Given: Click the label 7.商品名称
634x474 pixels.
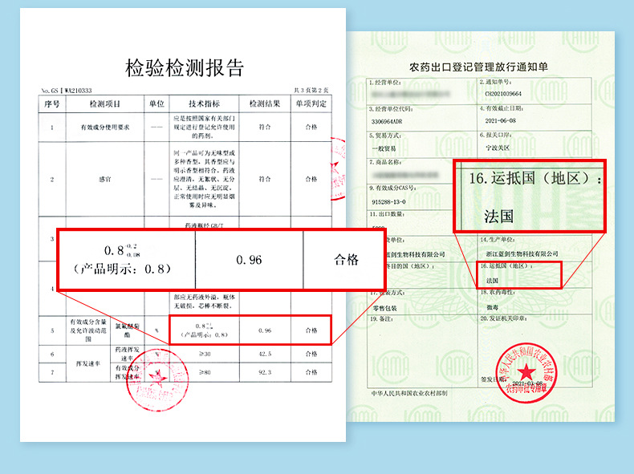Looking at the screenshot, I should 385,162.
